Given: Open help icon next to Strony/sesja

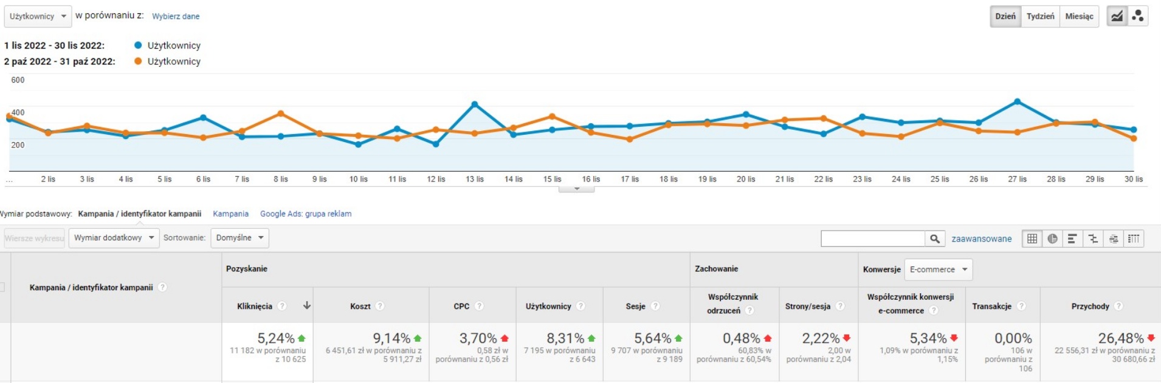Looking at the screenshot, I should click(x=840, y=306).
